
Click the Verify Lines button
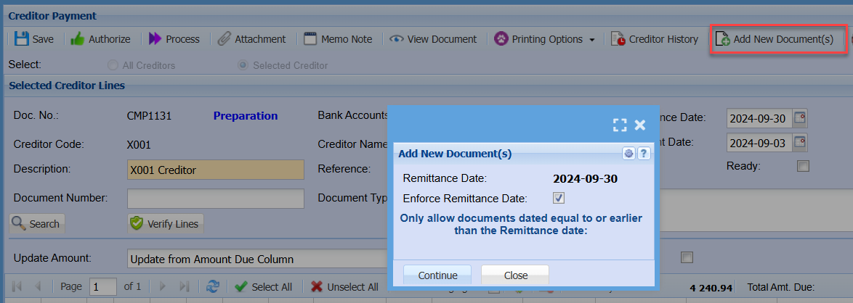[x=166, y=224]
